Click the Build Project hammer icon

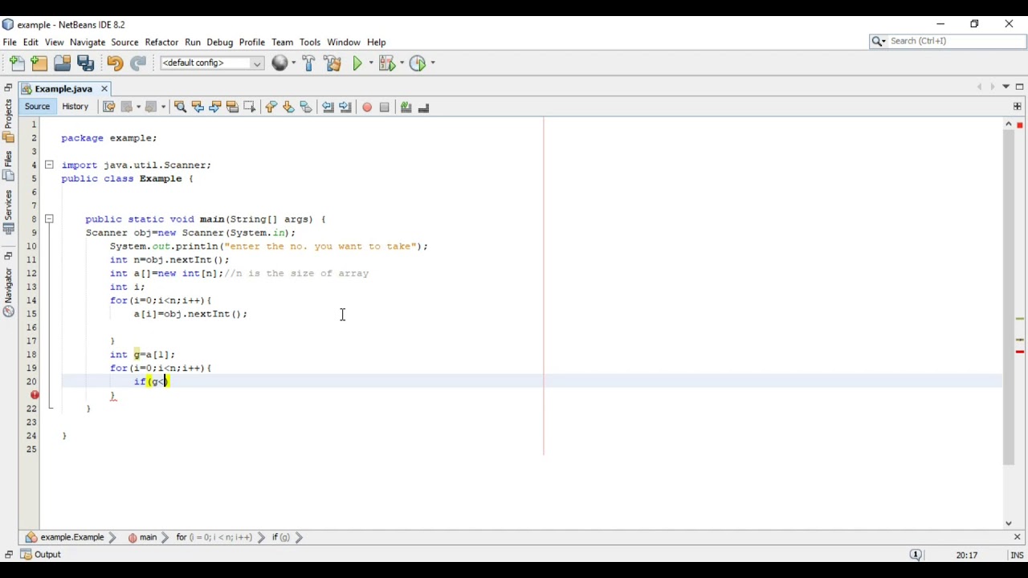click(309, 63)
